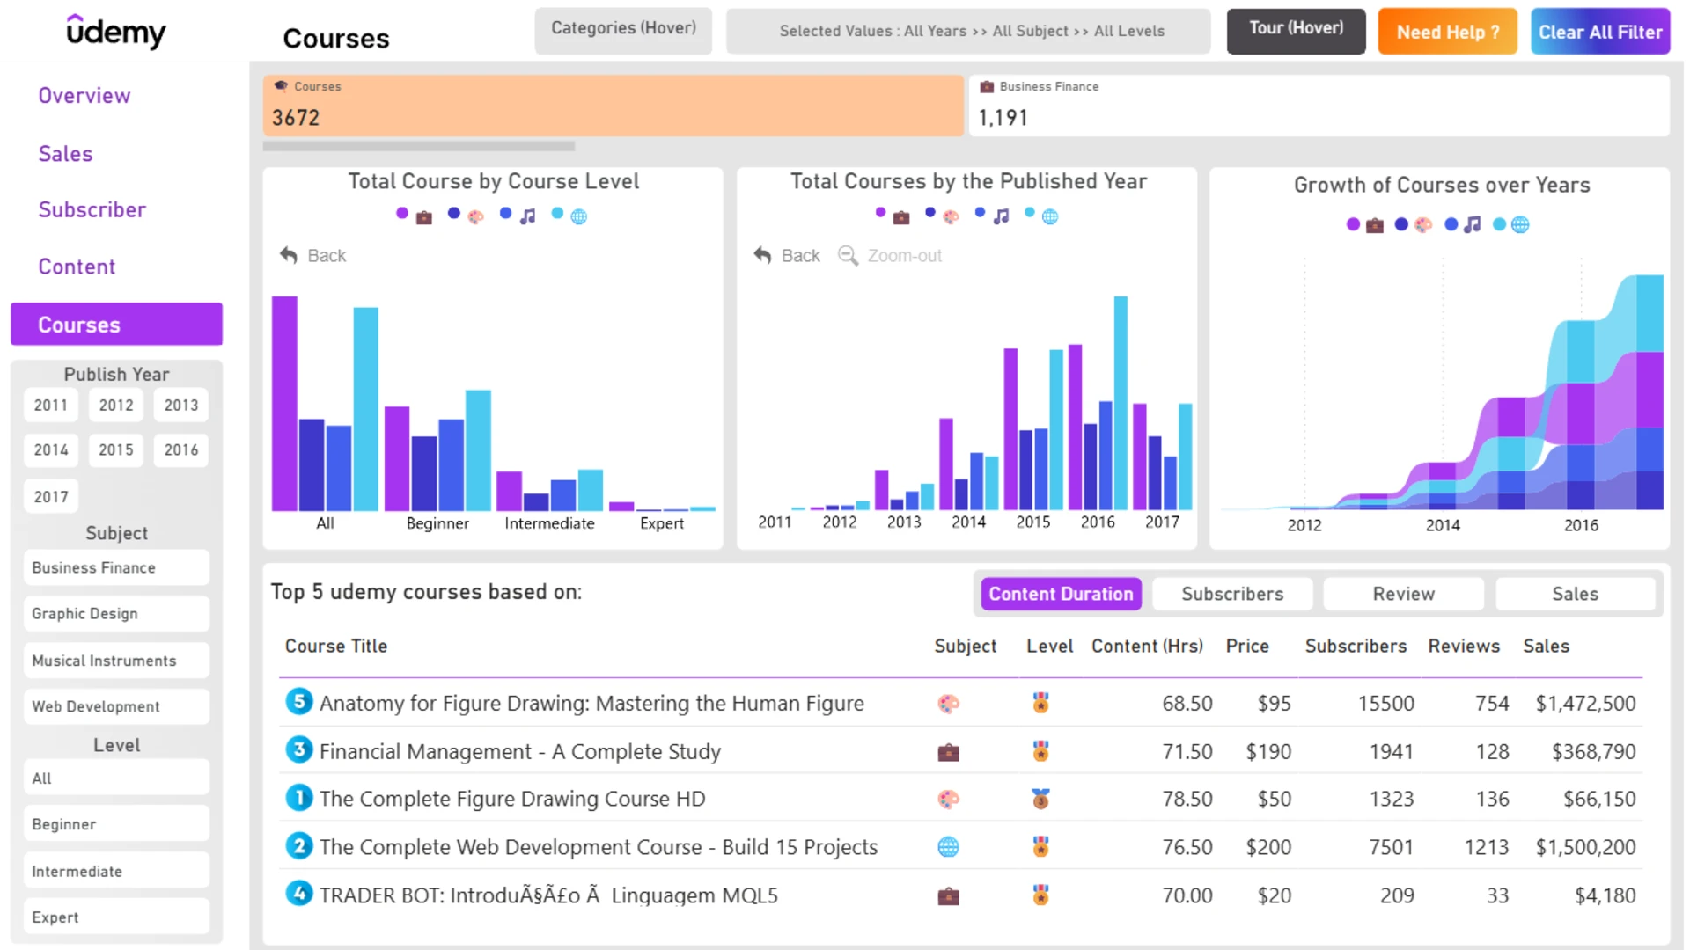Toggle the Web Development subject filter

[x=116, y=706]
